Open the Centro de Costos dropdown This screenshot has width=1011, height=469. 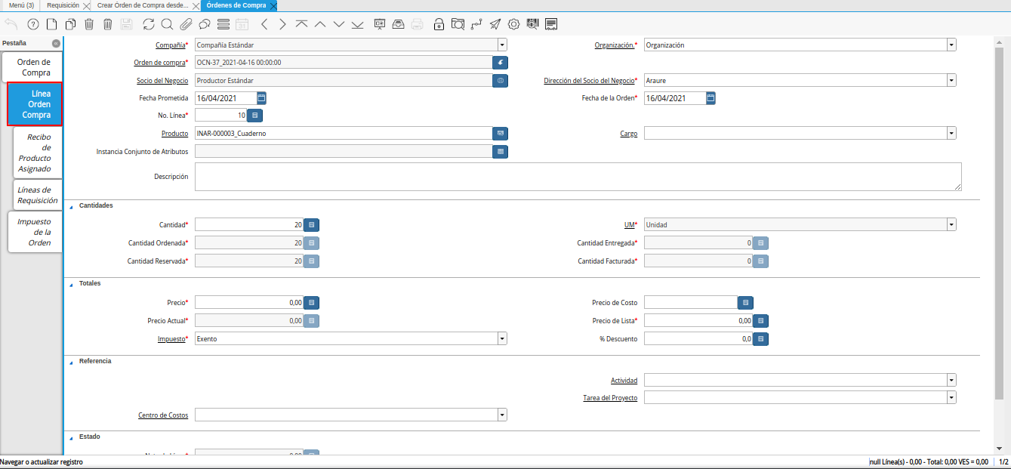(x=502, y=415)
